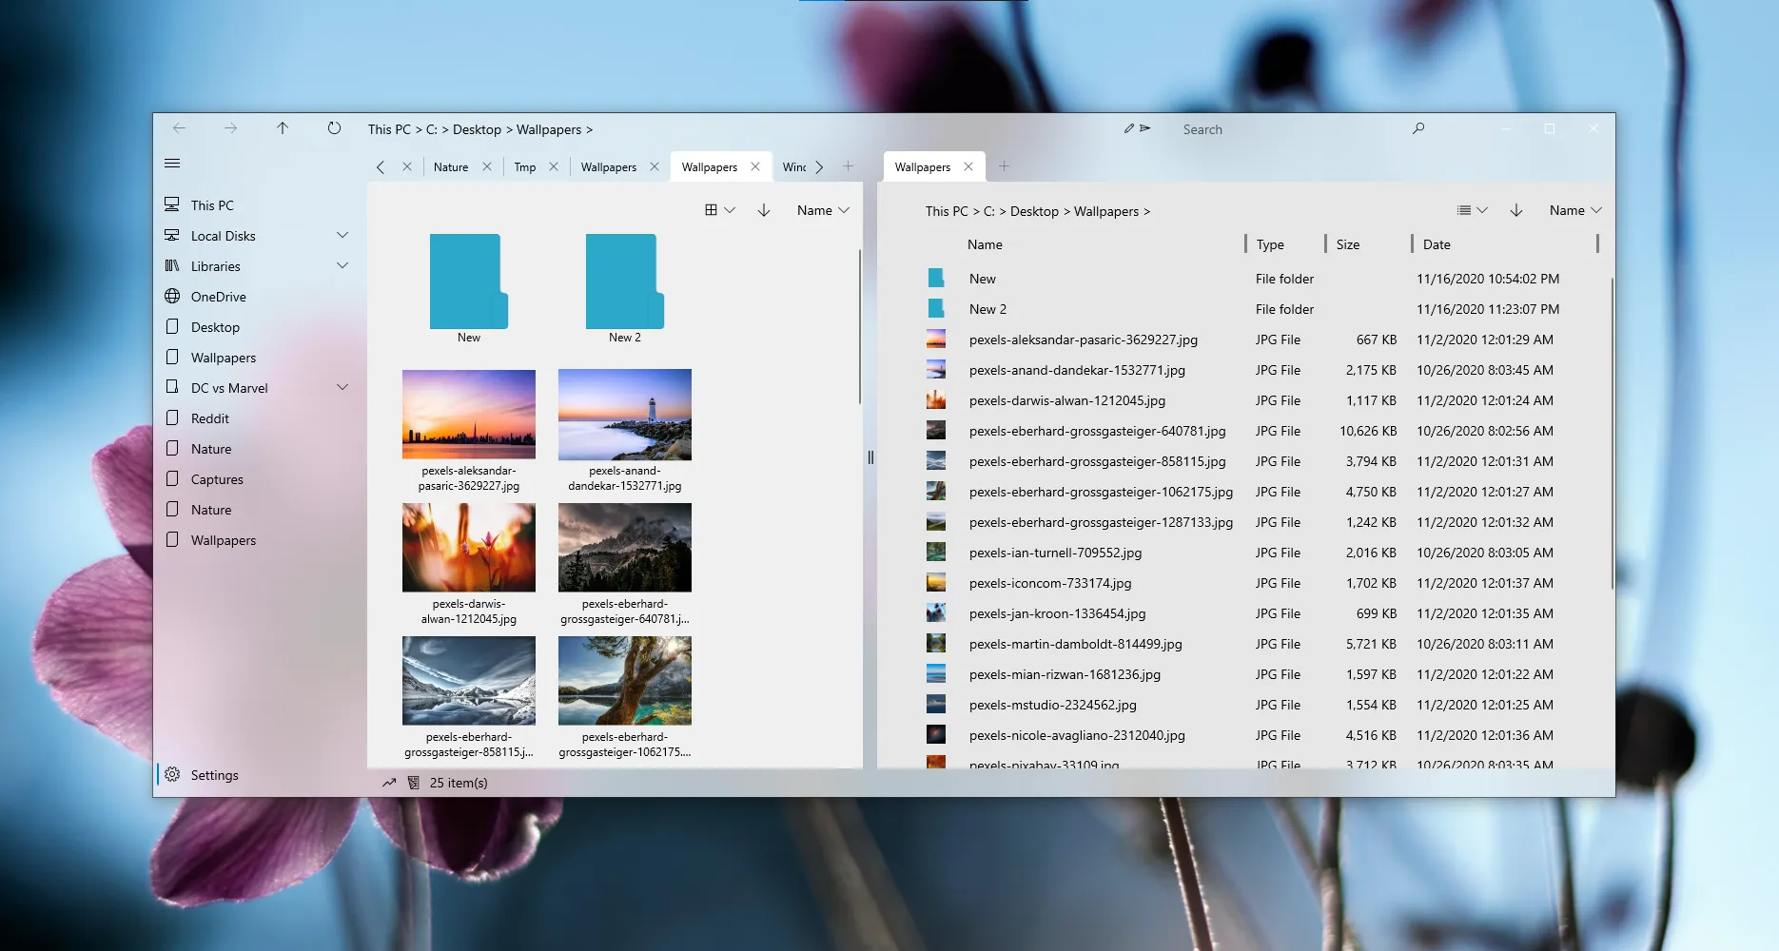This screenshot has height=951, width=1779.
Task: Open a new tab with the plus button
Action: (x=848, y=166)
